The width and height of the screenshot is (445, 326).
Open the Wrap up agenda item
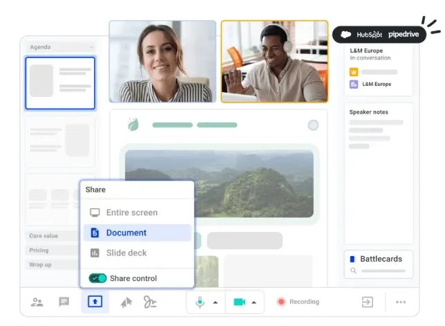pyautogui.click(x=53, y=265)
